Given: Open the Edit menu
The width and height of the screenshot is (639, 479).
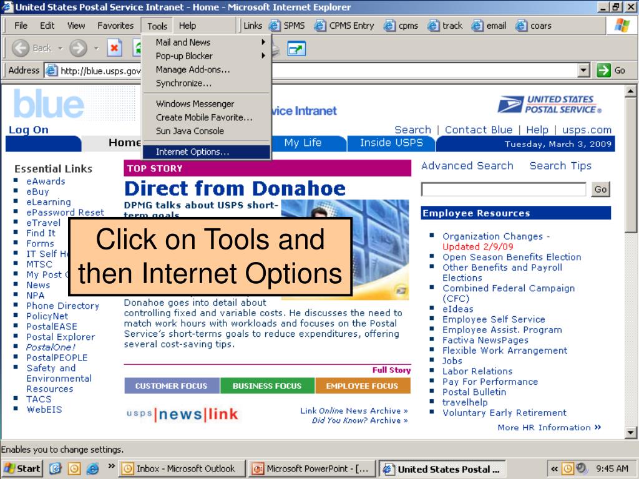Looking at the screenshot, I should [x=47, y=26].
